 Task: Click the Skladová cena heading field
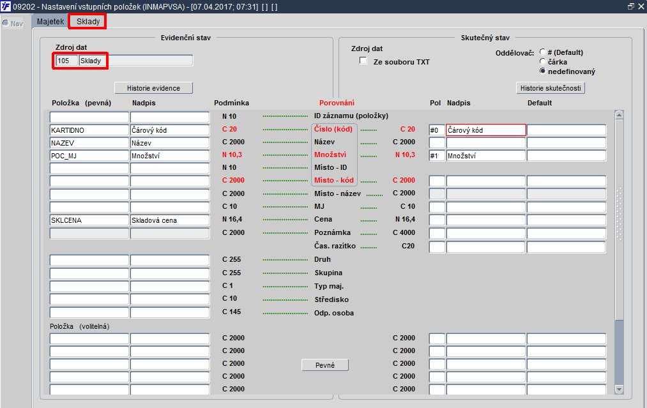170,220
